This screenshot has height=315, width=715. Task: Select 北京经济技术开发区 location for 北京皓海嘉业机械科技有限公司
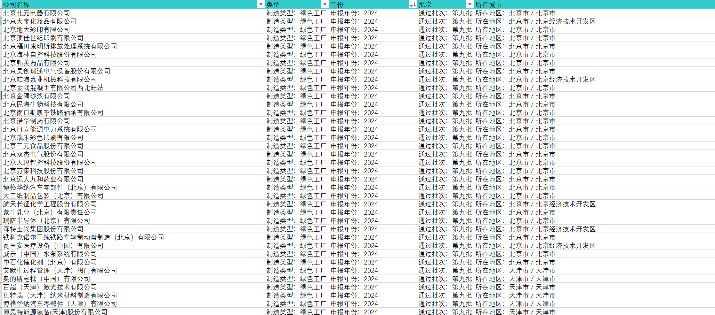coord(594,80)
